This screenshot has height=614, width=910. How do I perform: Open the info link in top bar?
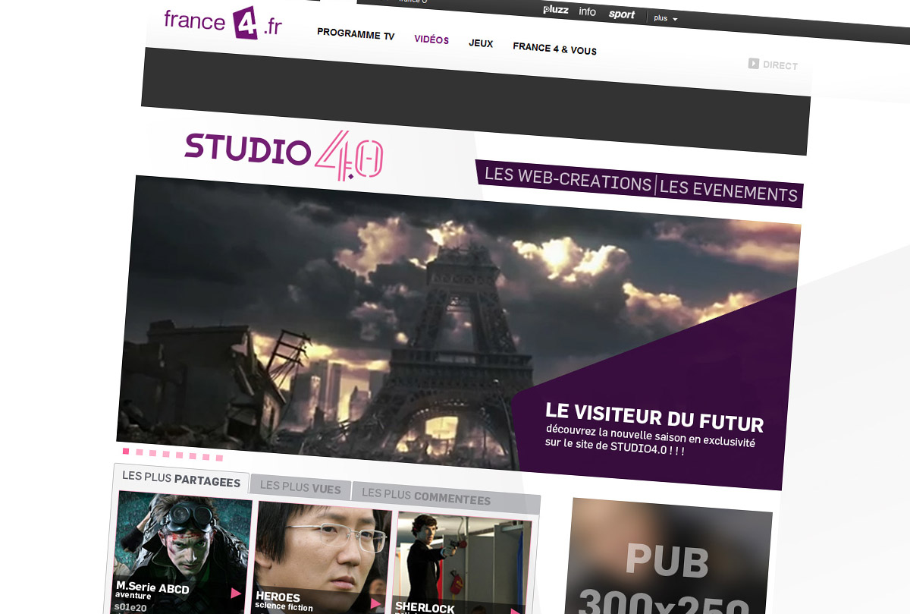click(x=587, y=11)
